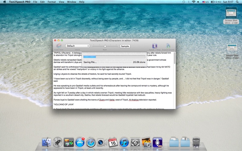Viewport: 242px width, 151px height.
Task: Click paragraph starting "Forces loyal to Gaddafi"
Action: pos(105,100)
